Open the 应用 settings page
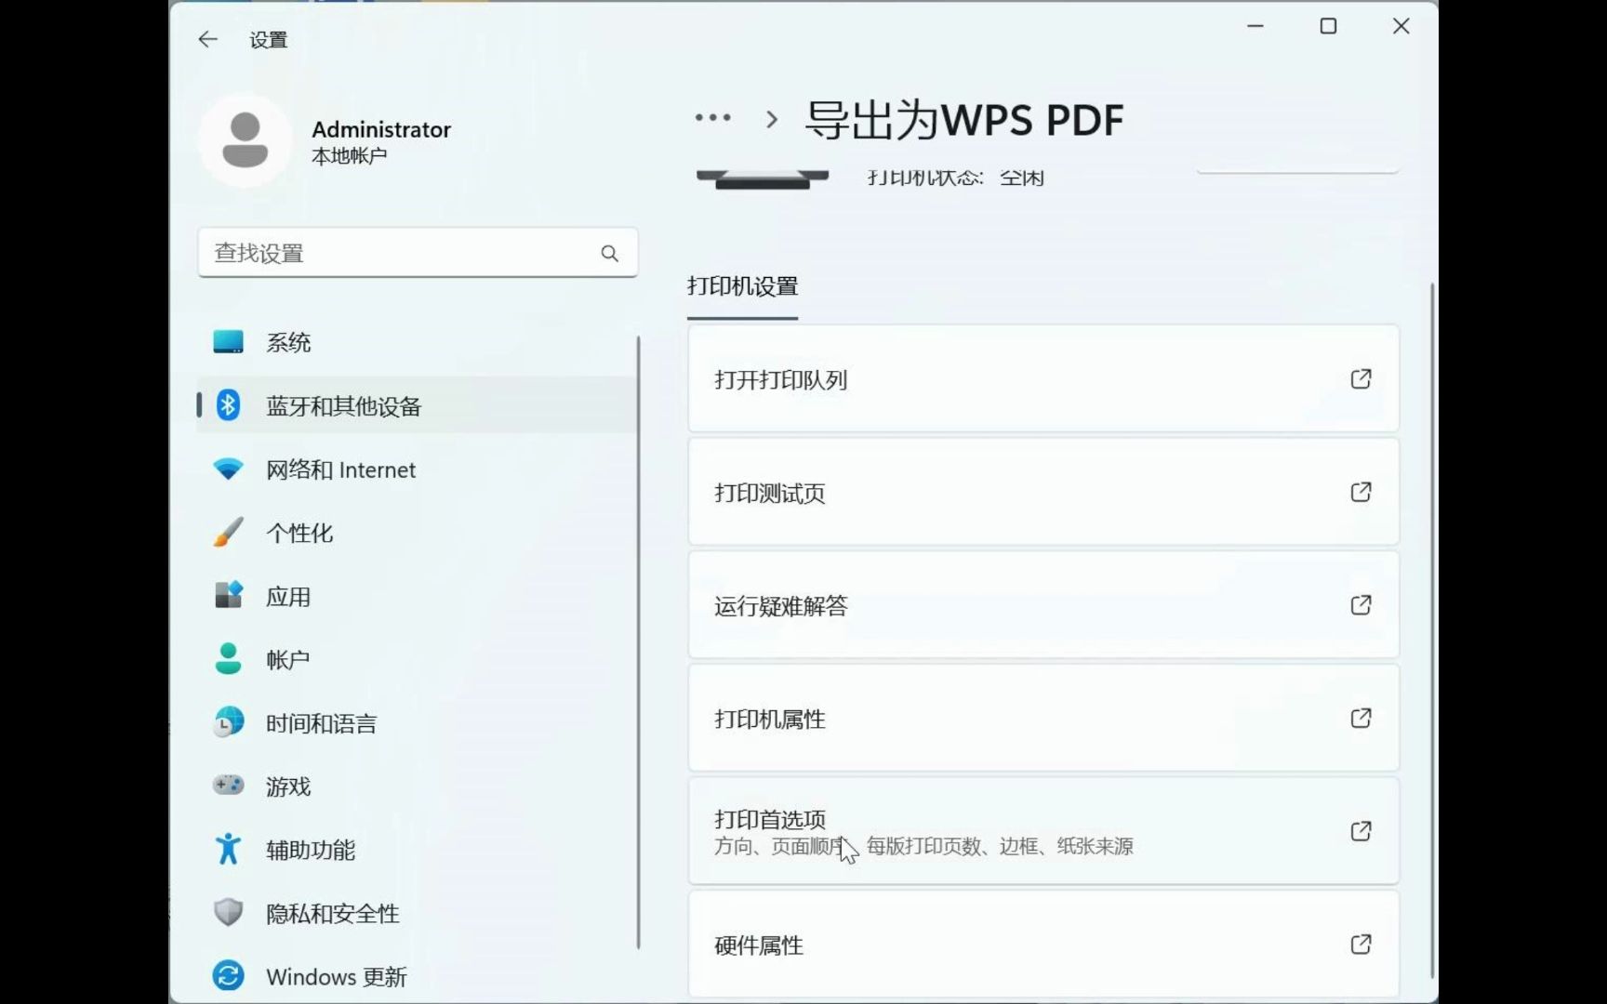Viewport: 1607px width, 1004px height. point(418,596)
